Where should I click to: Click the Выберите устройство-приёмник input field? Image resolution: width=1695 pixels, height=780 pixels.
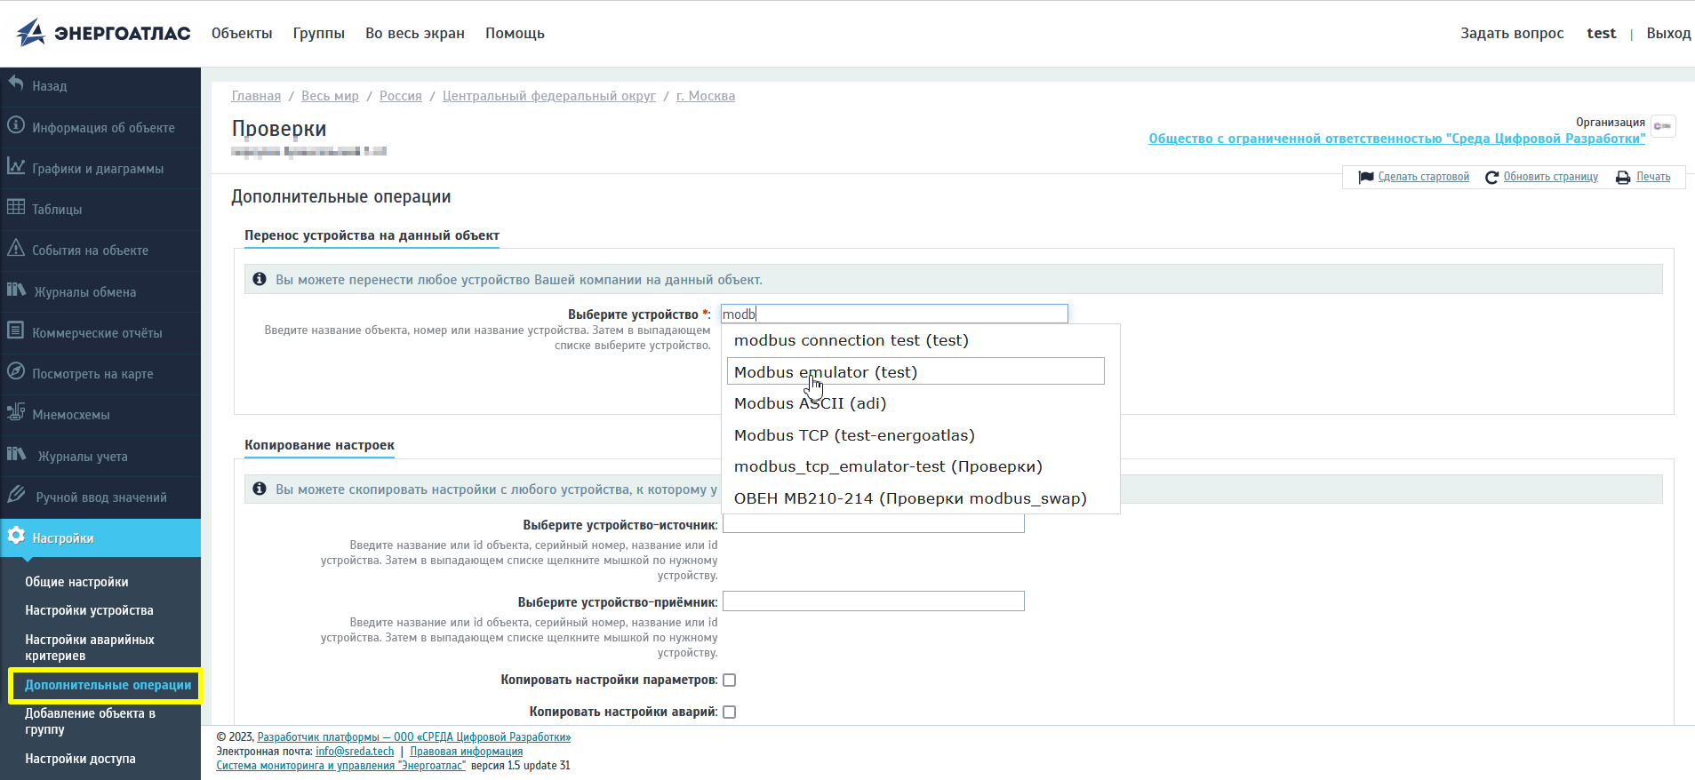(x=873, y=601)
